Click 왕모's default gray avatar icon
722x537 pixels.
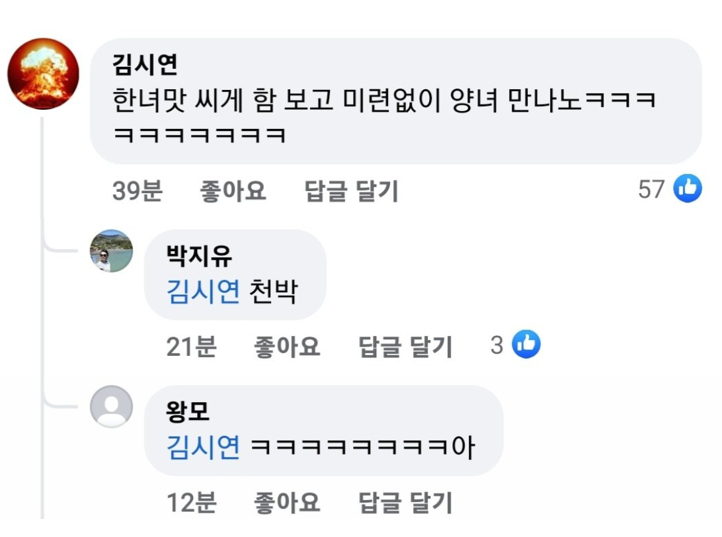[111, 406]
